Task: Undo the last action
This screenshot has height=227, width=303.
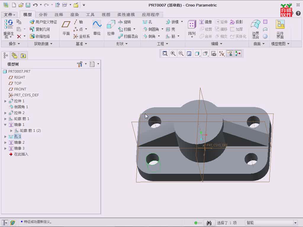Action: [x=35, y=5]
